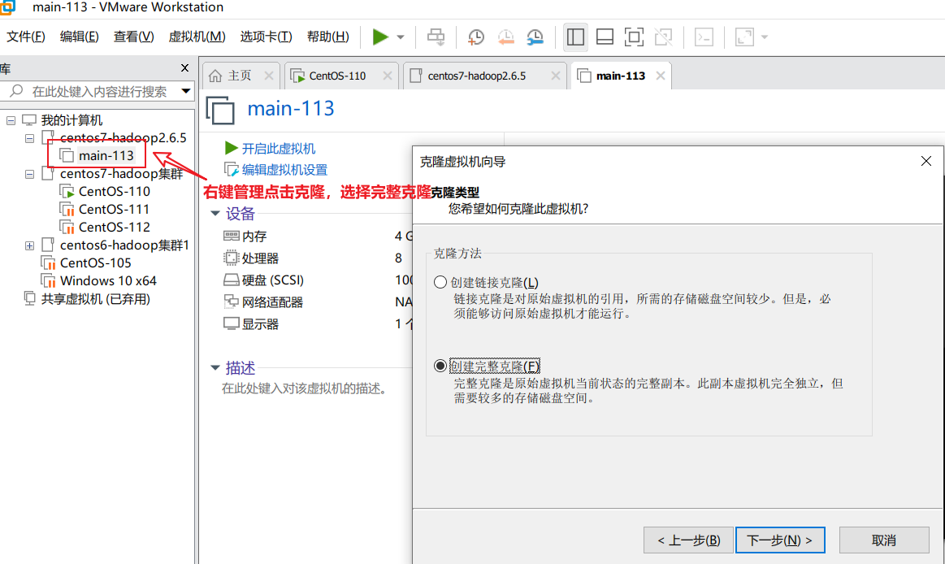Click the 下一步(N) button
The height and width of the screenshot is (564, 945).
point(780,540)
